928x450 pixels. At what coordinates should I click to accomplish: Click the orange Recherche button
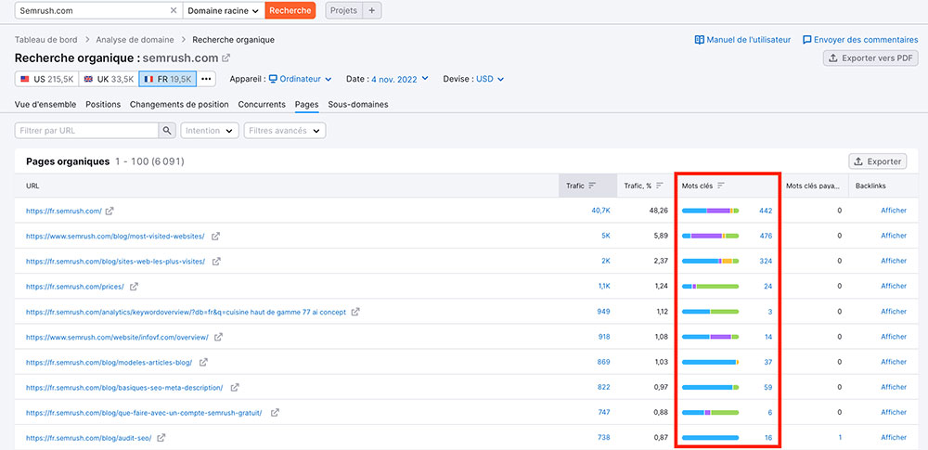click(x=290, y=10)
